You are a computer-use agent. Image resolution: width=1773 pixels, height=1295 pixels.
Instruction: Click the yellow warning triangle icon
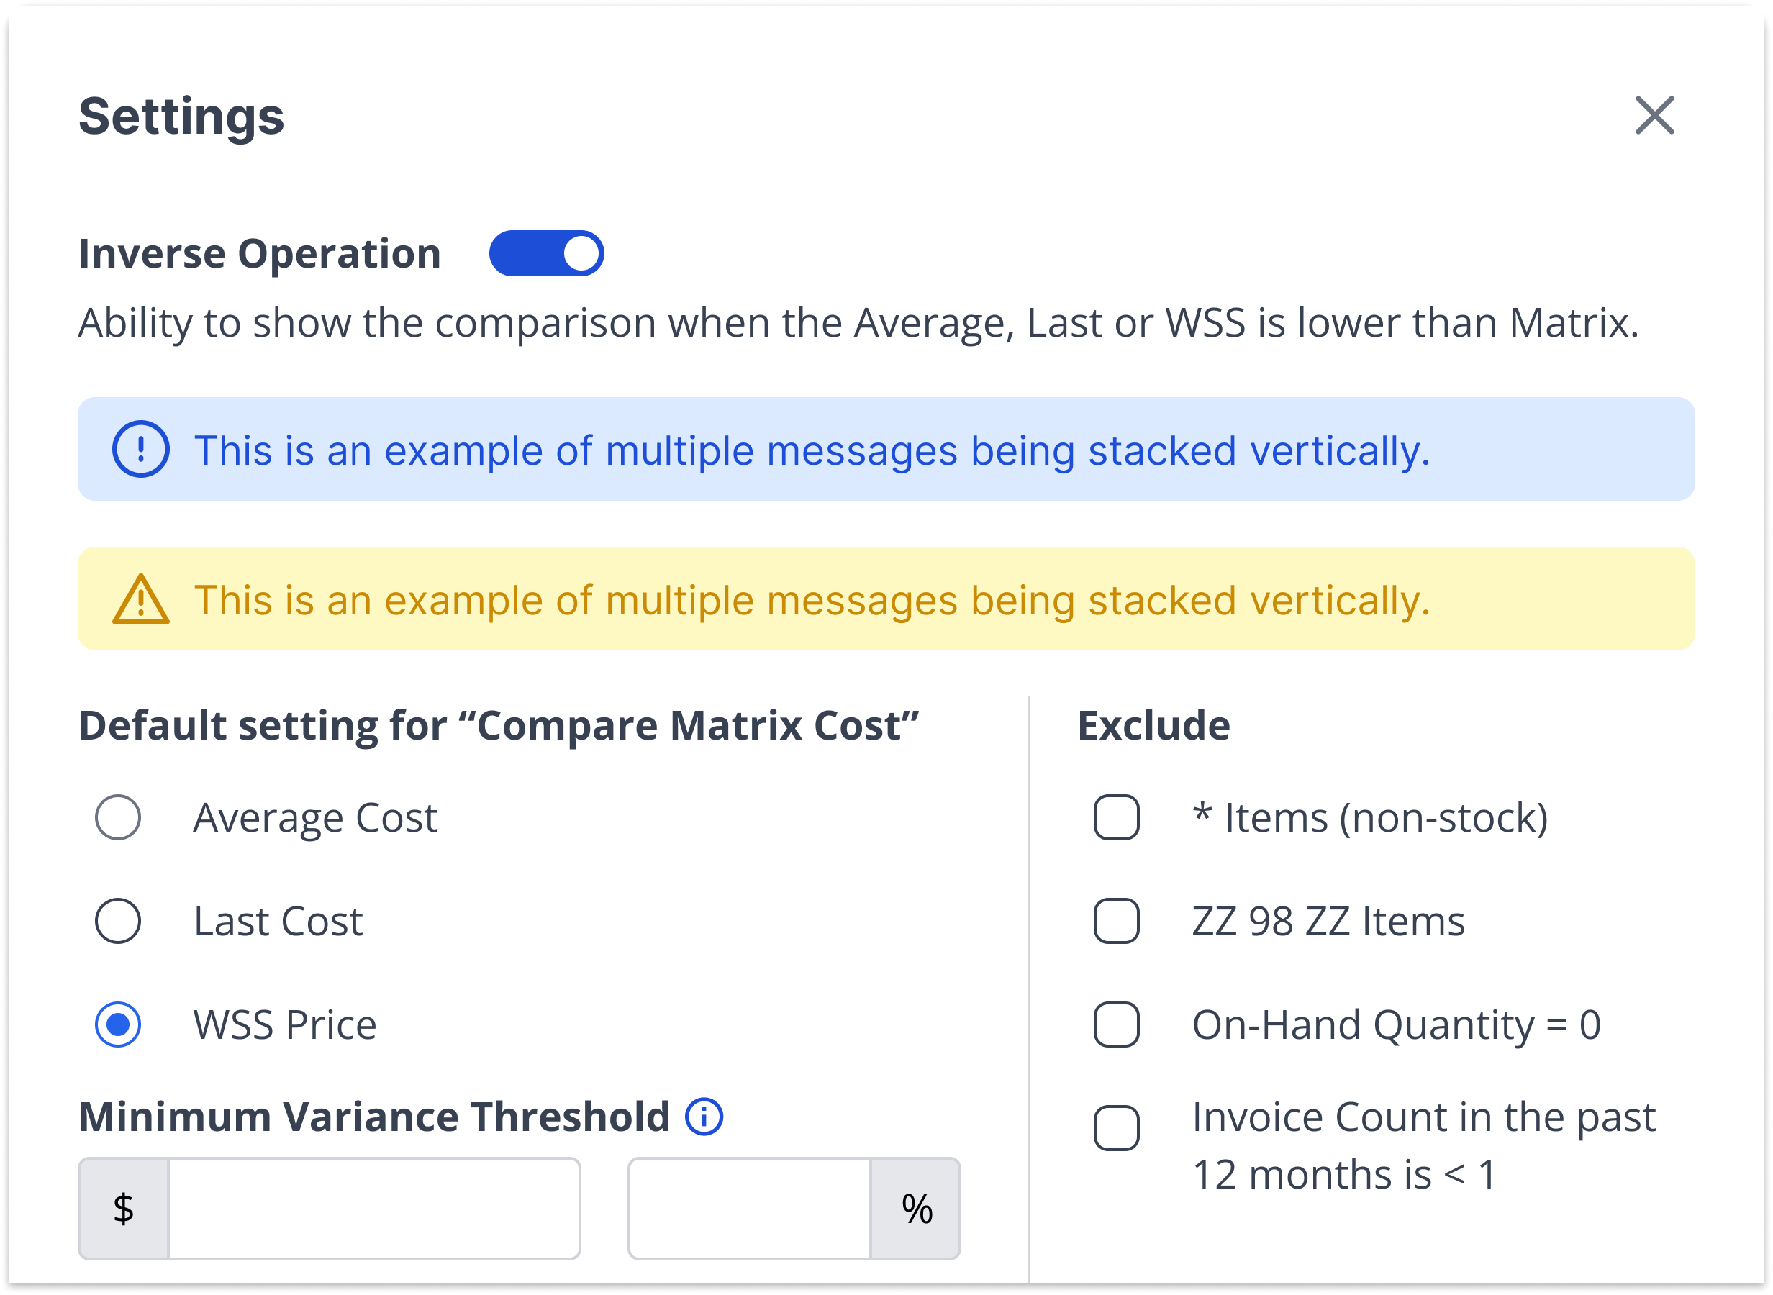141,601
